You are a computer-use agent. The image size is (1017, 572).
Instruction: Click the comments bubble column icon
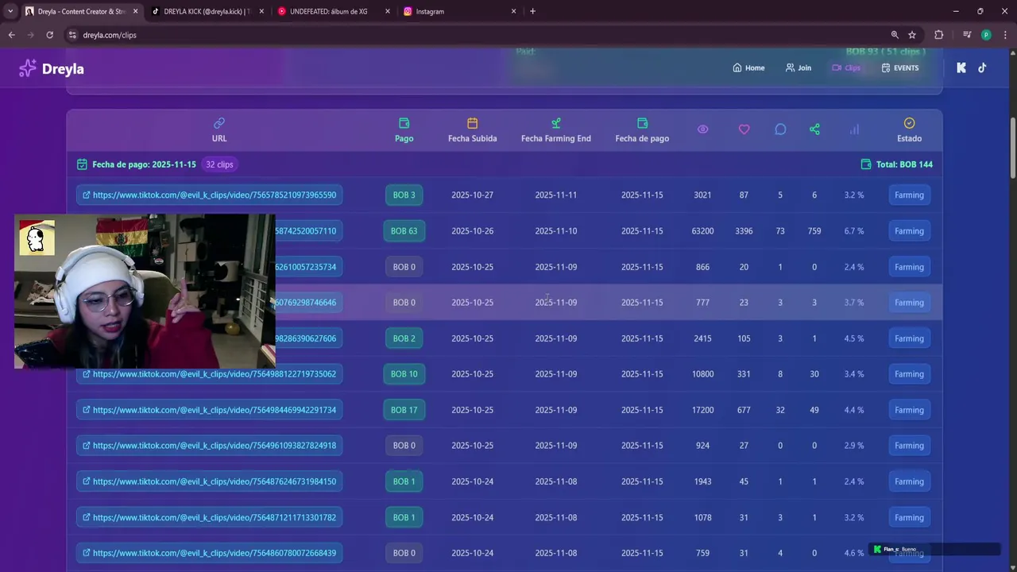(x=780, y=129)
